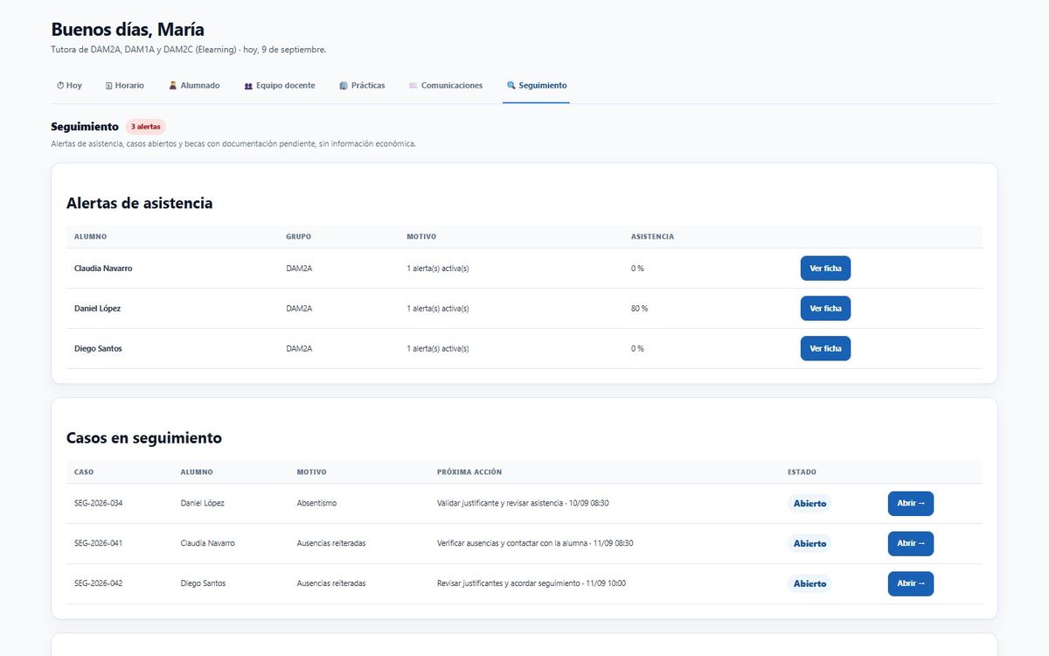Viewport: 1049px width, 656px height.
Task: Click case number SEG-2026-041
Action: click(99, 544)
